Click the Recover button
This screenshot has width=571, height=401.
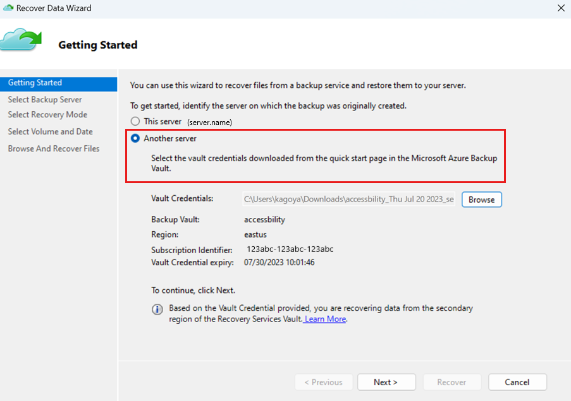pos(451,382)
